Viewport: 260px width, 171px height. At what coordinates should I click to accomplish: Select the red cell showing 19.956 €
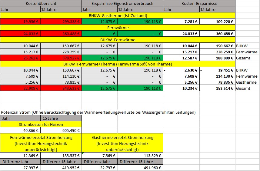point(20,22)
